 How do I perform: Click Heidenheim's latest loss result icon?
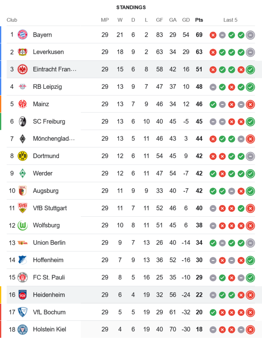[x=250, y=295]
